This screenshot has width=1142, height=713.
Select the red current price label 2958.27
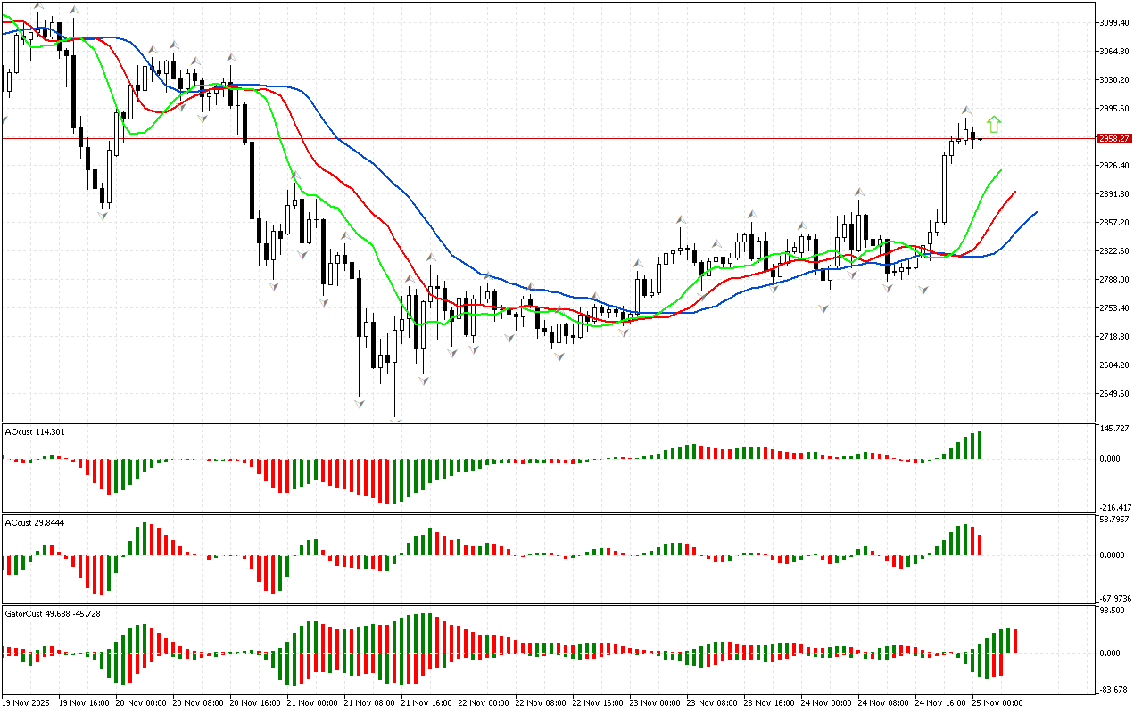point(1115,139)
